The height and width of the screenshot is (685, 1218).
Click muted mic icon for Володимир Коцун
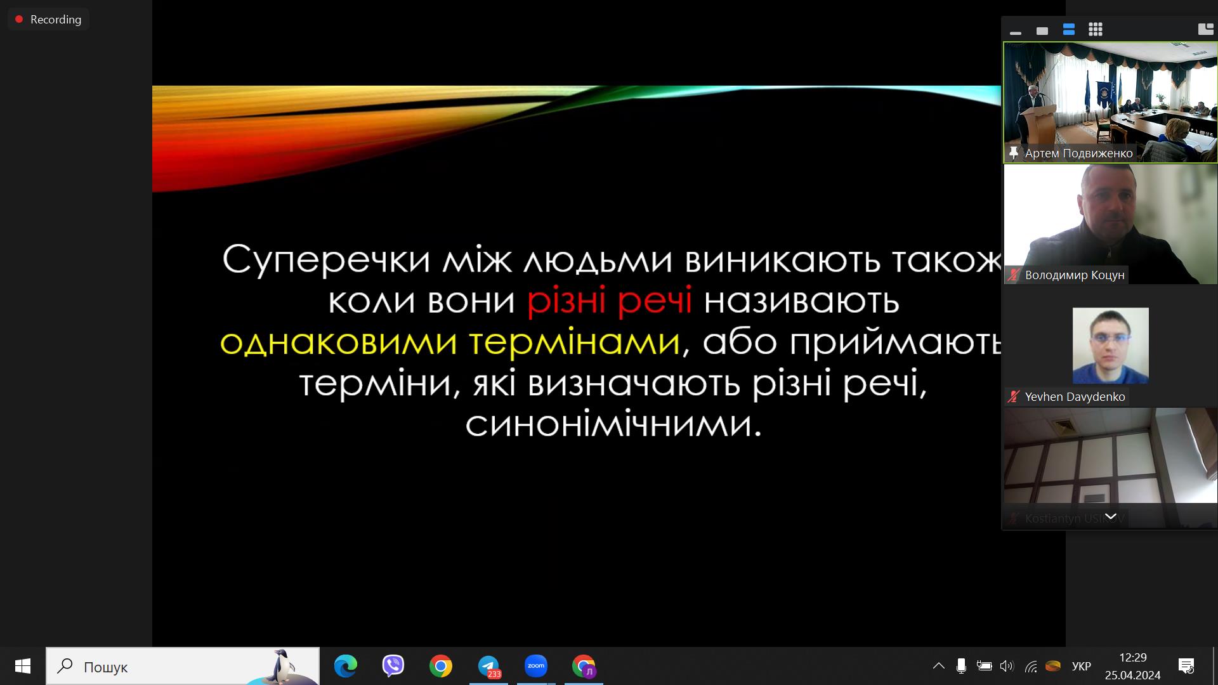tap(1014, 275)
